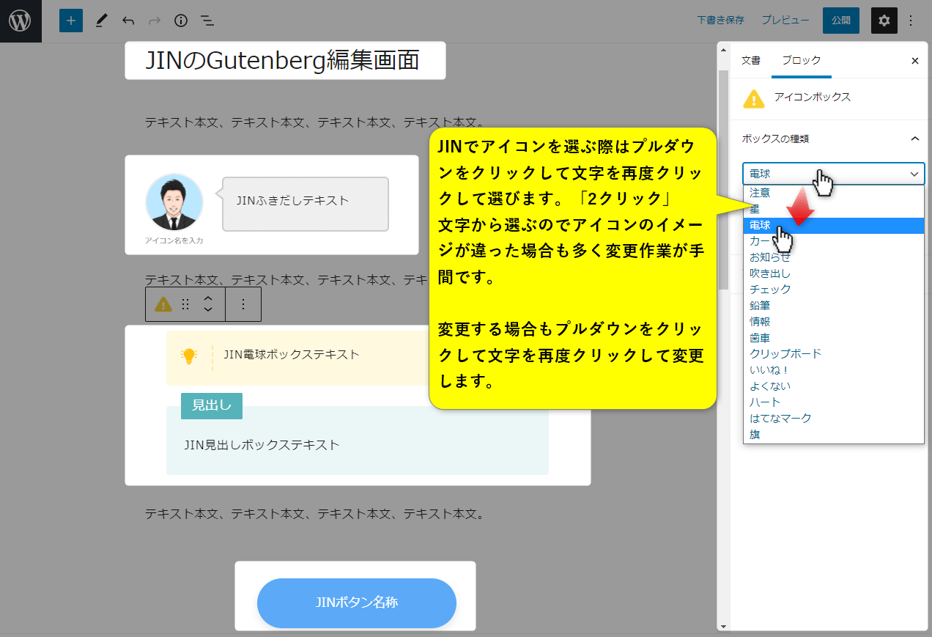Click the JIN電球ボックステキスト text
This screenshot has width=932, height=637.
(x=292, y=354)
